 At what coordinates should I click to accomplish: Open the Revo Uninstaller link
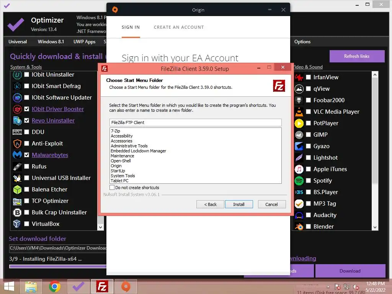[x=53, y=121]
